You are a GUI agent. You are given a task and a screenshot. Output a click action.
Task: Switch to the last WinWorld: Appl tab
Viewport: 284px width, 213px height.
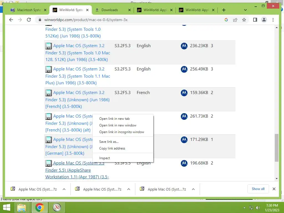pos(197,10)
